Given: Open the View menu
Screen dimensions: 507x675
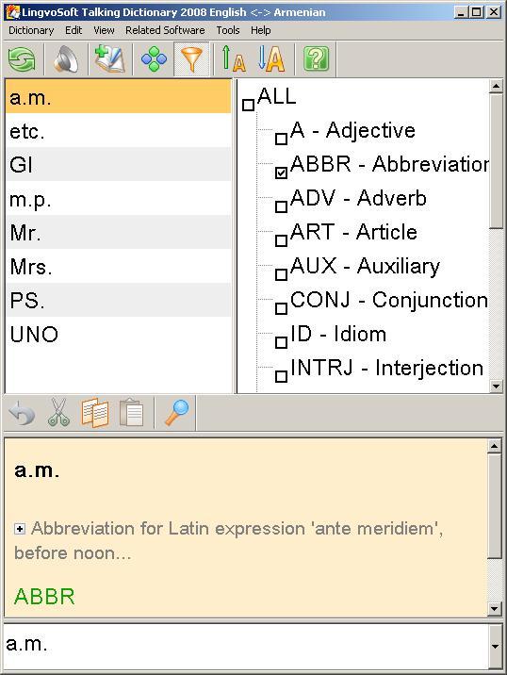Looking at the screenshot, I should click(x=105, y=30).
